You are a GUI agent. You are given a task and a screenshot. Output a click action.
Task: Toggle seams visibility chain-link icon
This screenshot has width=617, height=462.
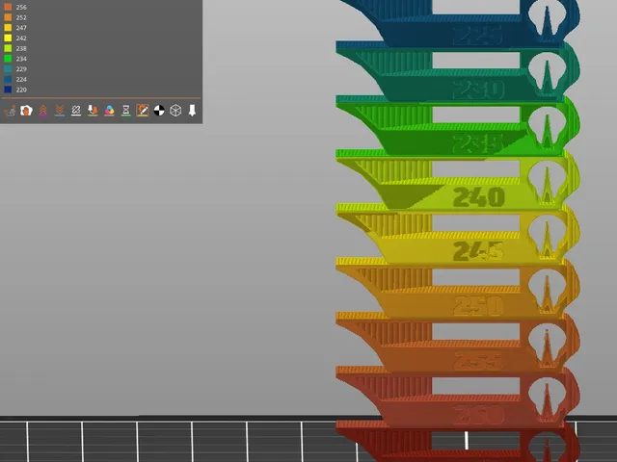tap(76, 111)
